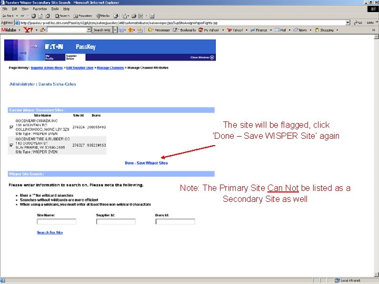This screenshot has width=379, height=284.
Task: Click the IE Back button
Action: coord(8,16)
